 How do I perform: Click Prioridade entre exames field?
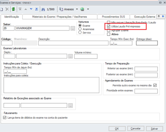(x=146, y=91)
